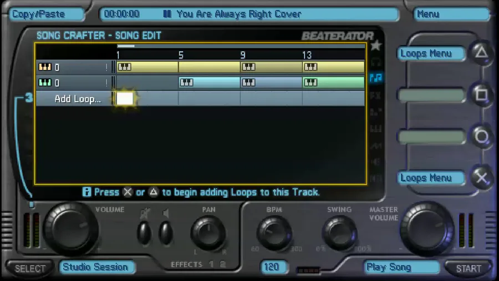Click the square button icon
Image resolution: width=499 pixels, height=281 pixels.
click(481, 94)
